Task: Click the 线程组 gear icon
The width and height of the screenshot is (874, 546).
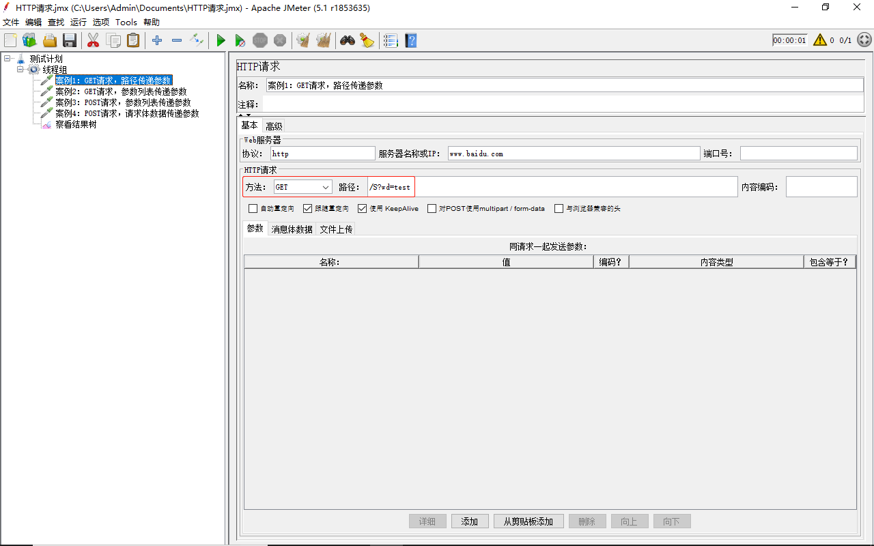Action: coord(33,70)
